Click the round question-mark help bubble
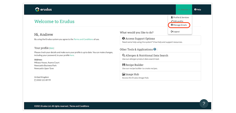Screen dimensions: 236x113 click(204, 104)
